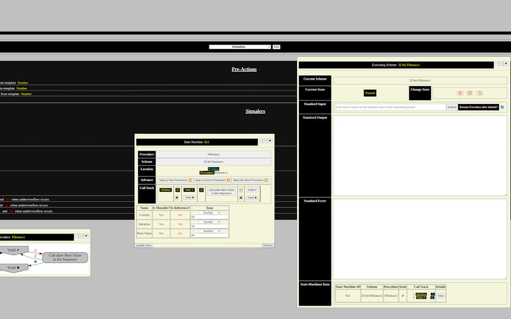Click the highlighted Initialize call stack entry
The height and width of the screenshot is (319, 511).
tap(165, 189)
